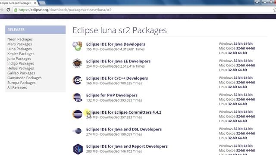This screenshot has height=155, width=276.
Task: Open Kepler Packages in Releases sidebar
Action: [21, 54]
